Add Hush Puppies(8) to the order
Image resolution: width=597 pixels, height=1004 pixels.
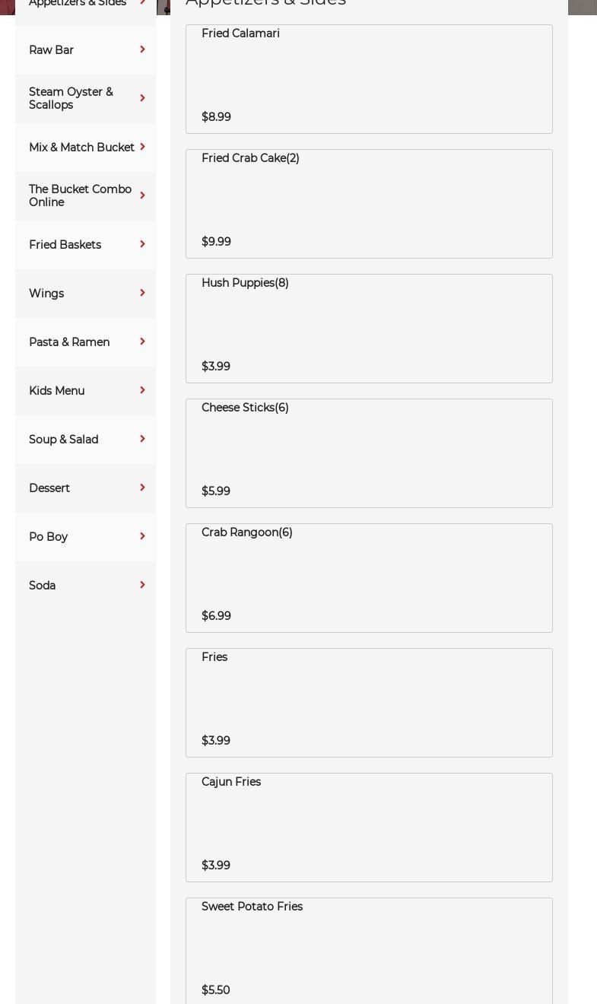click(369, 329)
